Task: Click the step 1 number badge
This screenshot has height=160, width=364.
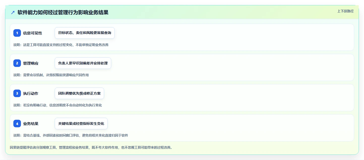Action: point(17,33)
